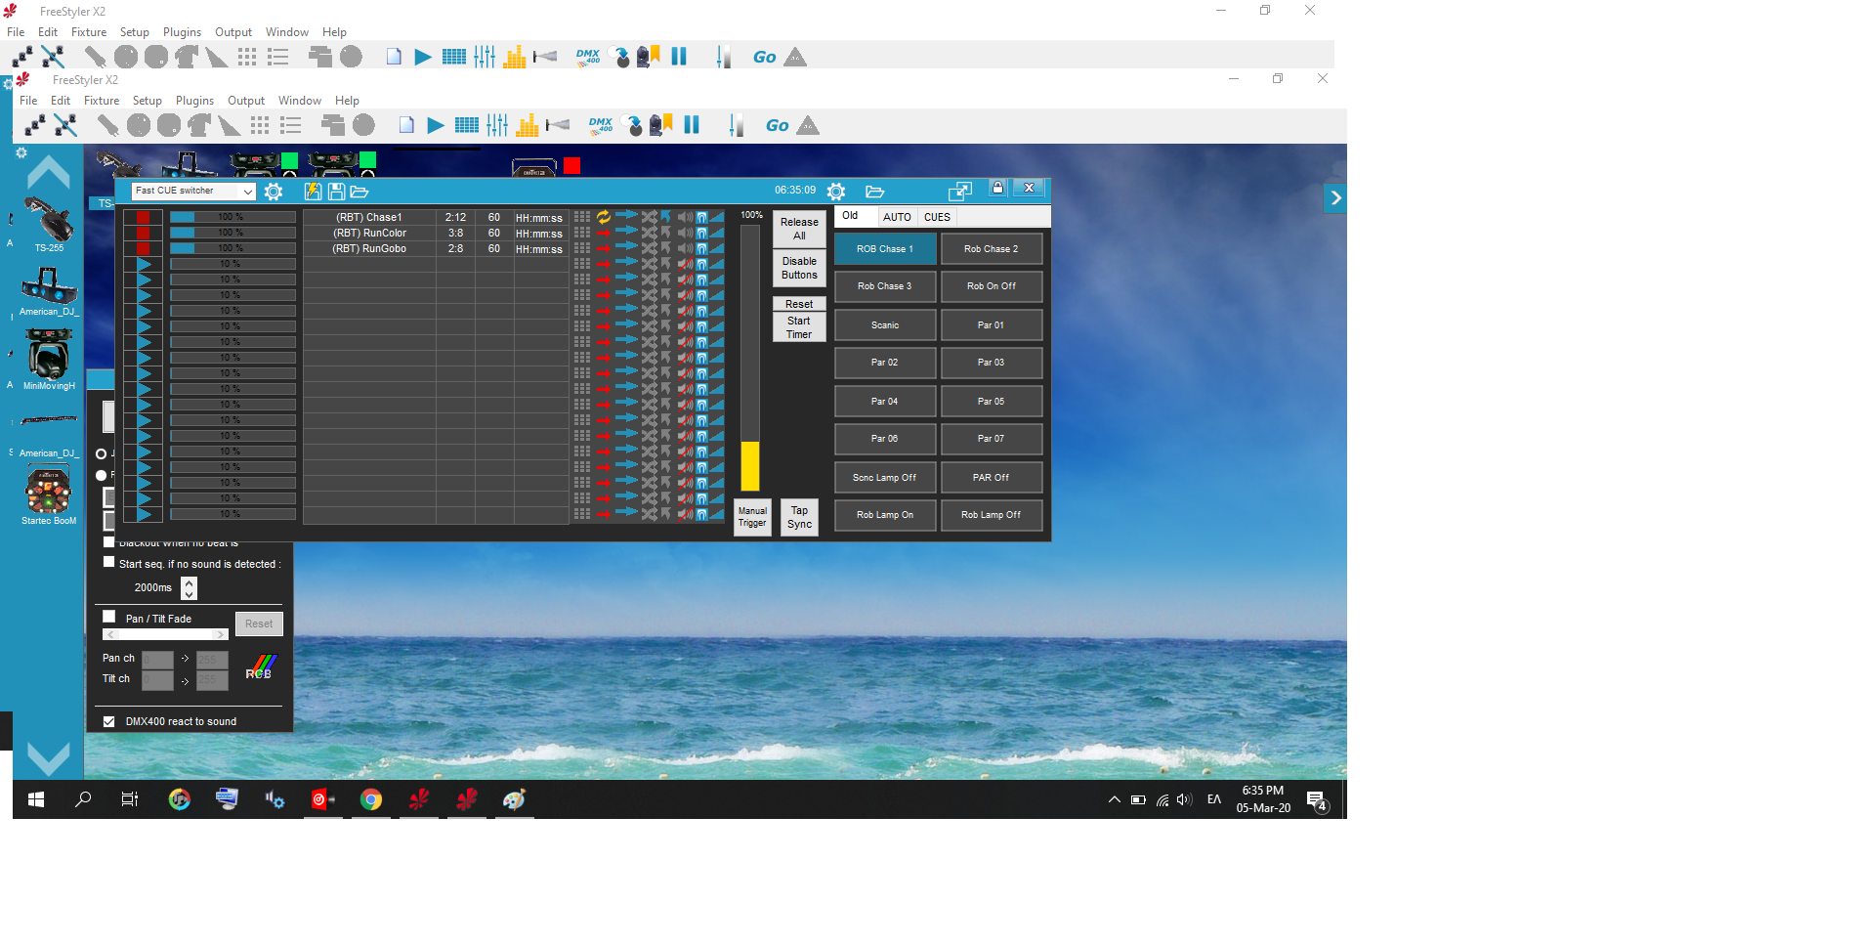The height and width of the screenshot is (946, 1860).
Task: Enable the Pan / Tilt Fade checkbox
Action: (x=109, y=617)
